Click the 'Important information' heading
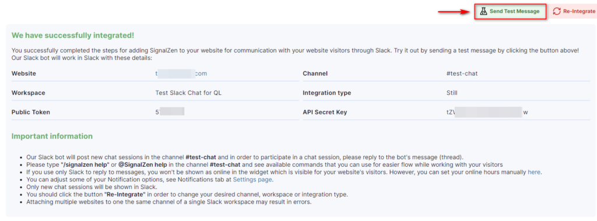Screen dimensions: 597x221 point(52,136)
